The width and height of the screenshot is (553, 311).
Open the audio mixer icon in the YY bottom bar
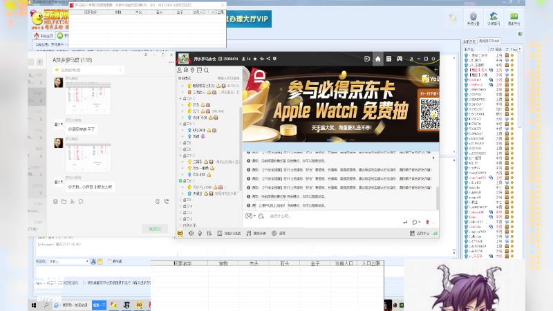(209, 234)
